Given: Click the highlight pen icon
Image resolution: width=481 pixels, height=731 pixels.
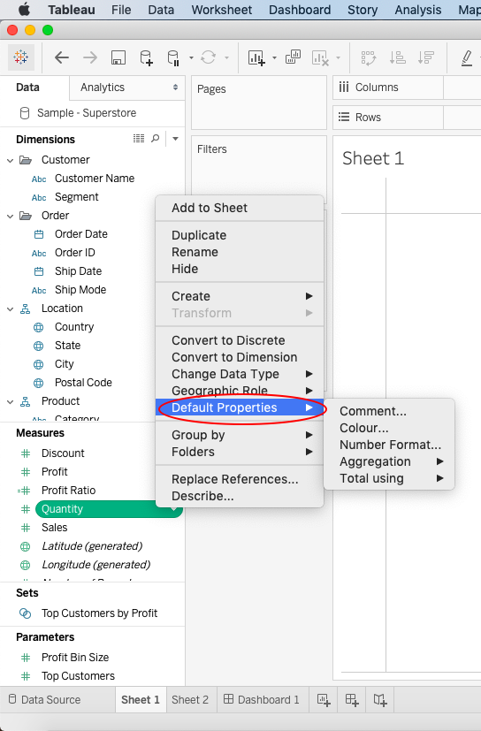Looking at the screenshot, I should pyautogui.click(x=467, y=57).
